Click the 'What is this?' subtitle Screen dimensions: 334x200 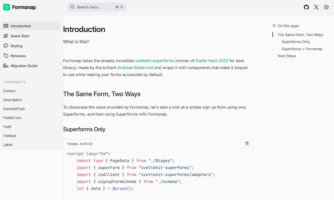click(76, 42)
